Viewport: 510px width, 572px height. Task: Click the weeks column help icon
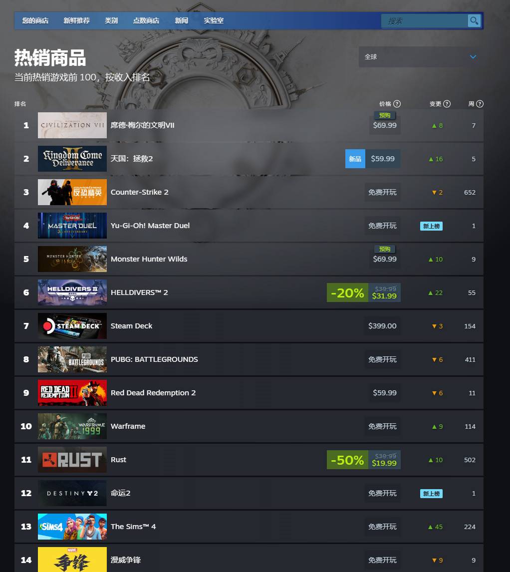(480, 104)
